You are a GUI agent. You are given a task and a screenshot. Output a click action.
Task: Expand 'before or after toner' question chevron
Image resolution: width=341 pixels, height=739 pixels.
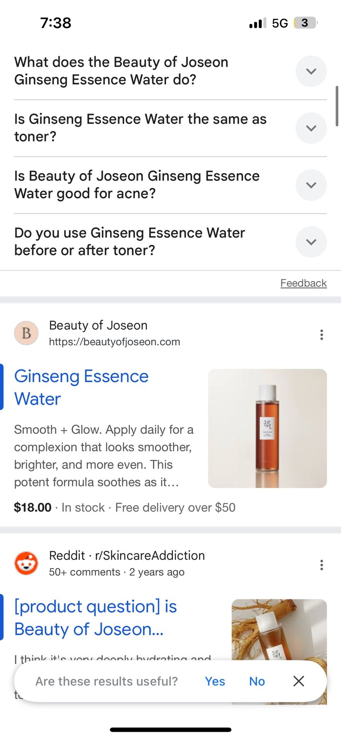click(x=311, y=242)
